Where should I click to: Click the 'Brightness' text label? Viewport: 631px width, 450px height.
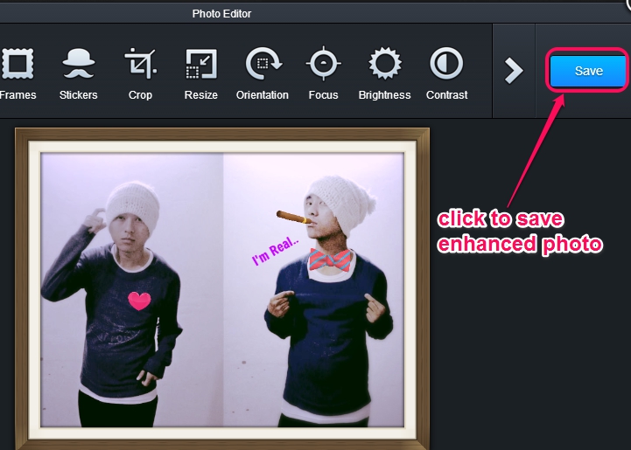[384, 95]
